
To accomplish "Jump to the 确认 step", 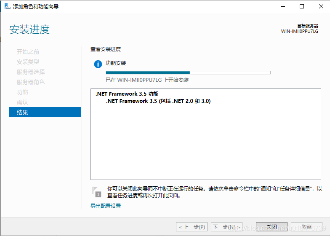I will (22, 102).
